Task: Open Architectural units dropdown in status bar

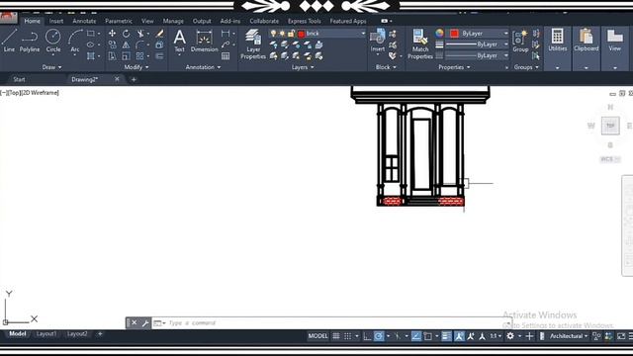Action: (x=569, y=336)
